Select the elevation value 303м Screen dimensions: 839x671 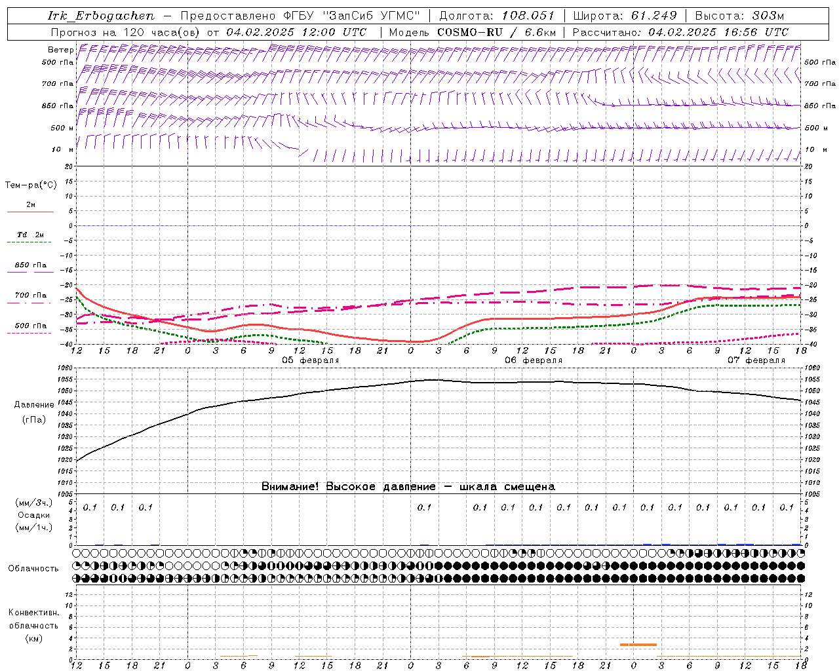tap(768, 16)
